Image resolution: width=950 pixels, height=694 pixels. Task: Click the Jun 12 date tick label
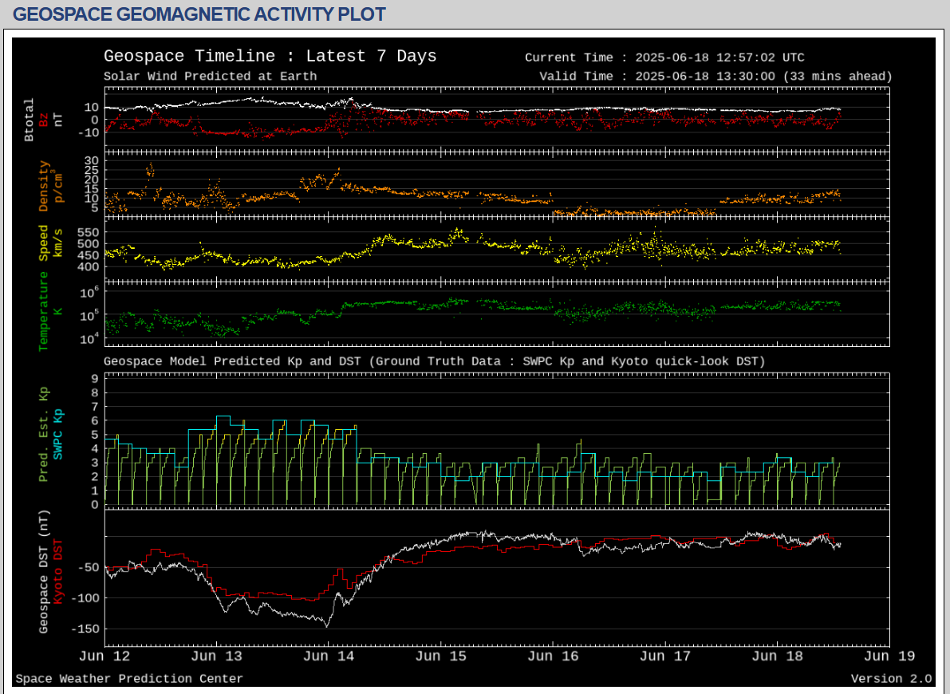pyautogui.click(x=104, y=656)
